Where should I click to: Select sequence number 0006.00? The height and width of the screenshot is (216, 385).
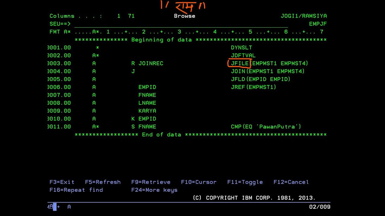coord(59,87)
